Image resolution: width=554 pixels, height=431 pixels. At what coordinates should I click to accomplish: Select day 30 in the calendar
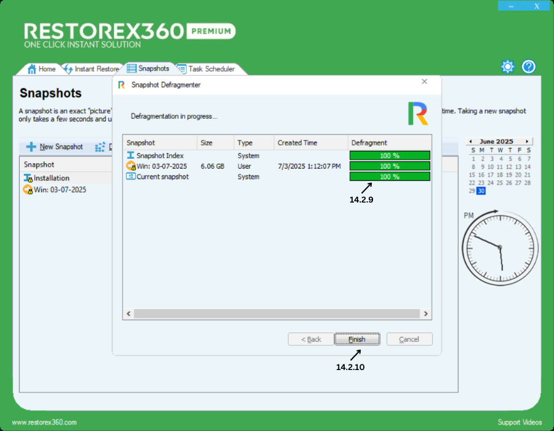pos(481,191)
